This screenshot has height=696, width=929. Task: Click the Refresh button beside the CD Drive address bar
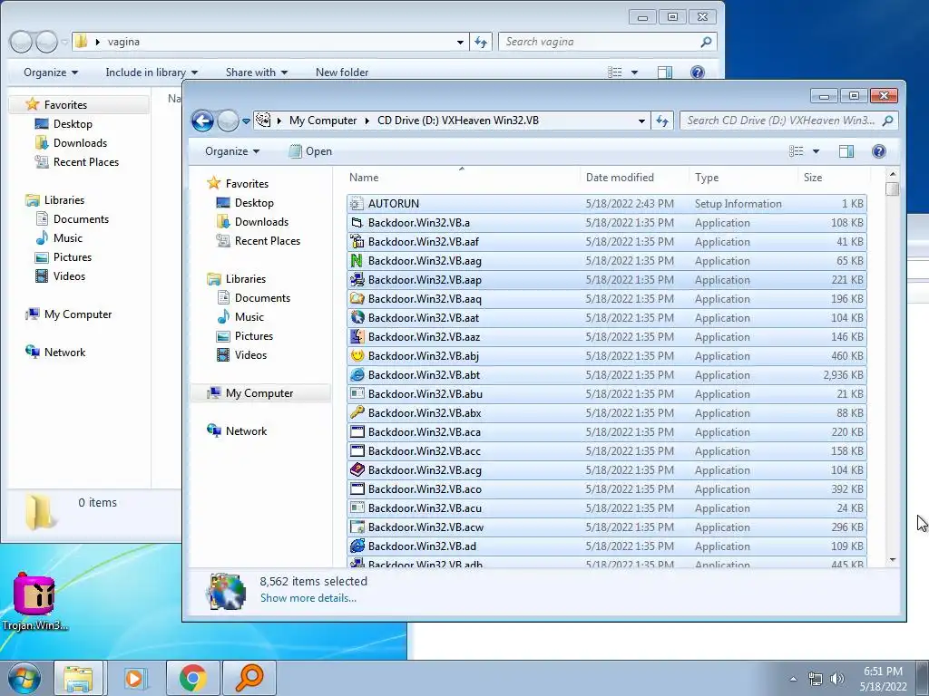click(661, 121)
